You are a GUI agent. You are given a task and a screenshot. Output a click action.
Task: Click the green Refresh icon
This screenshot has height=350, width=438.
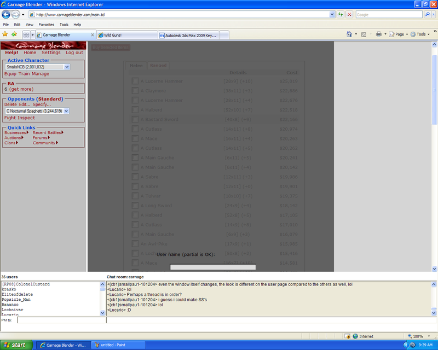coord(340,15)
